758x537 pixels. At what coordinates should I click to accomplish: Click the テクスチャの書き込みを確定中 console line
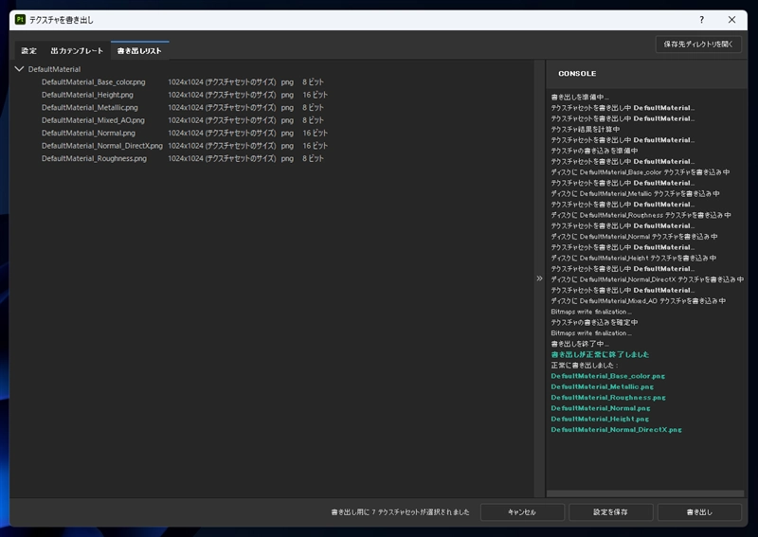coord(595,322)
